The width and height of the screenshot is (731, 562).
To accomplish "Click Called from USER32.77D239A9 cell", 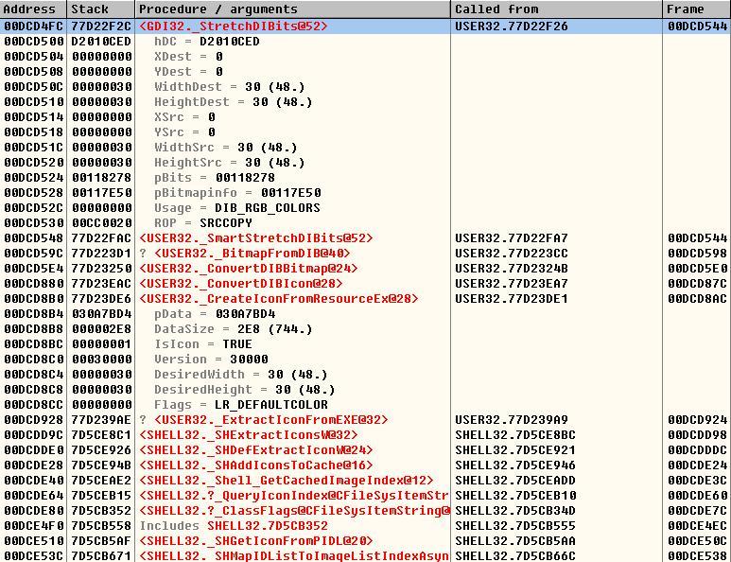I will point(512,420).
